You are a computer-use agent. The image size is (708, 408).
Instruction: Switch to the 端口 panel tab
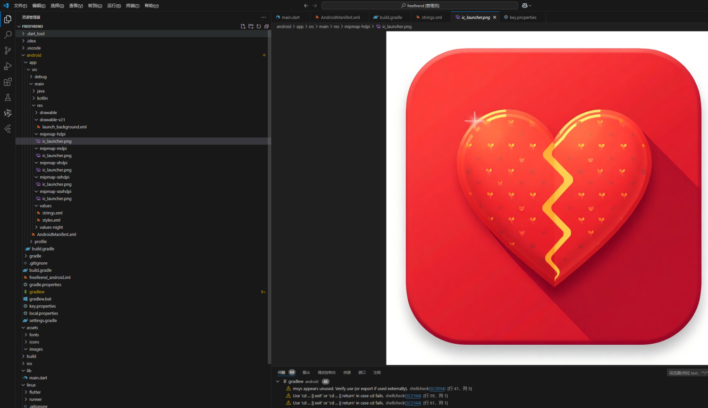pyautogui.click(x=362, y=373)
